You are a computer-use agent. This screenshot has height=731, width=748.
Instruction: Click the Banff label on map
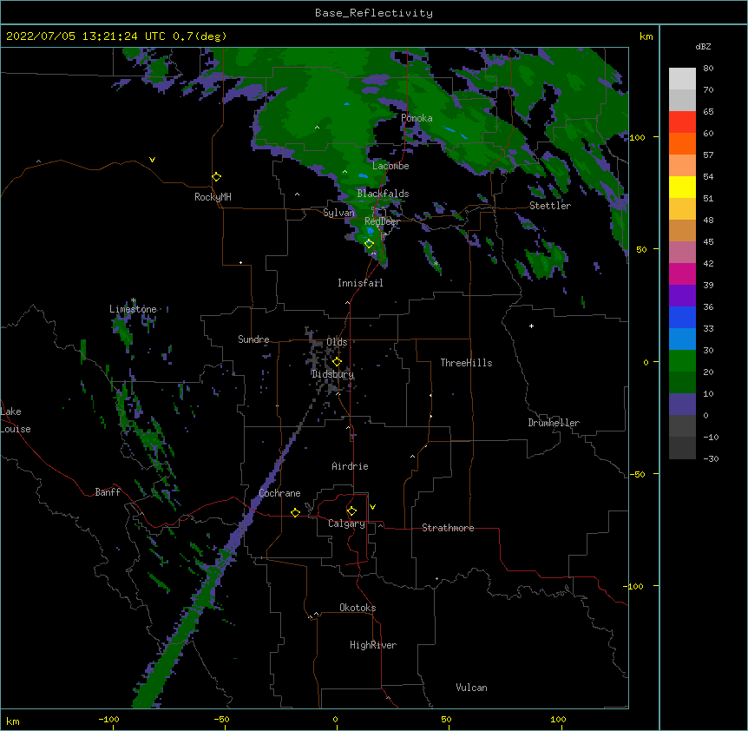click(108, 492)
